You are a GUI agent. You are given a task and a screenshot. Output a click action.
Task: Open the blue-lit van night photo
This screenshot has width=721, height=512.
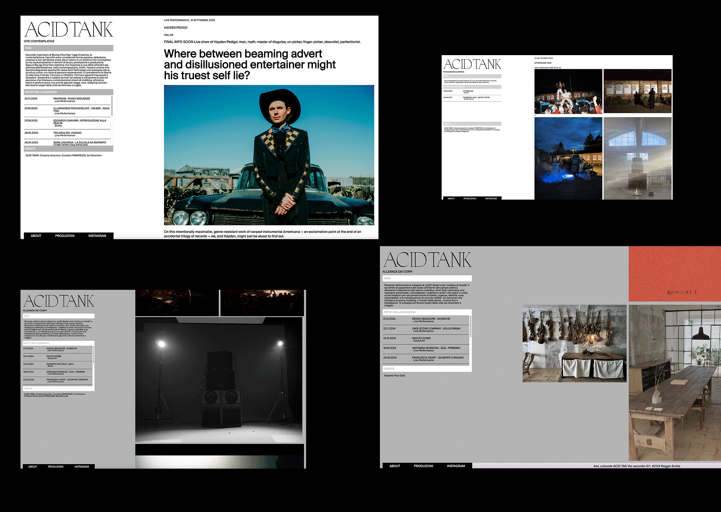click(x=568, y=158)
